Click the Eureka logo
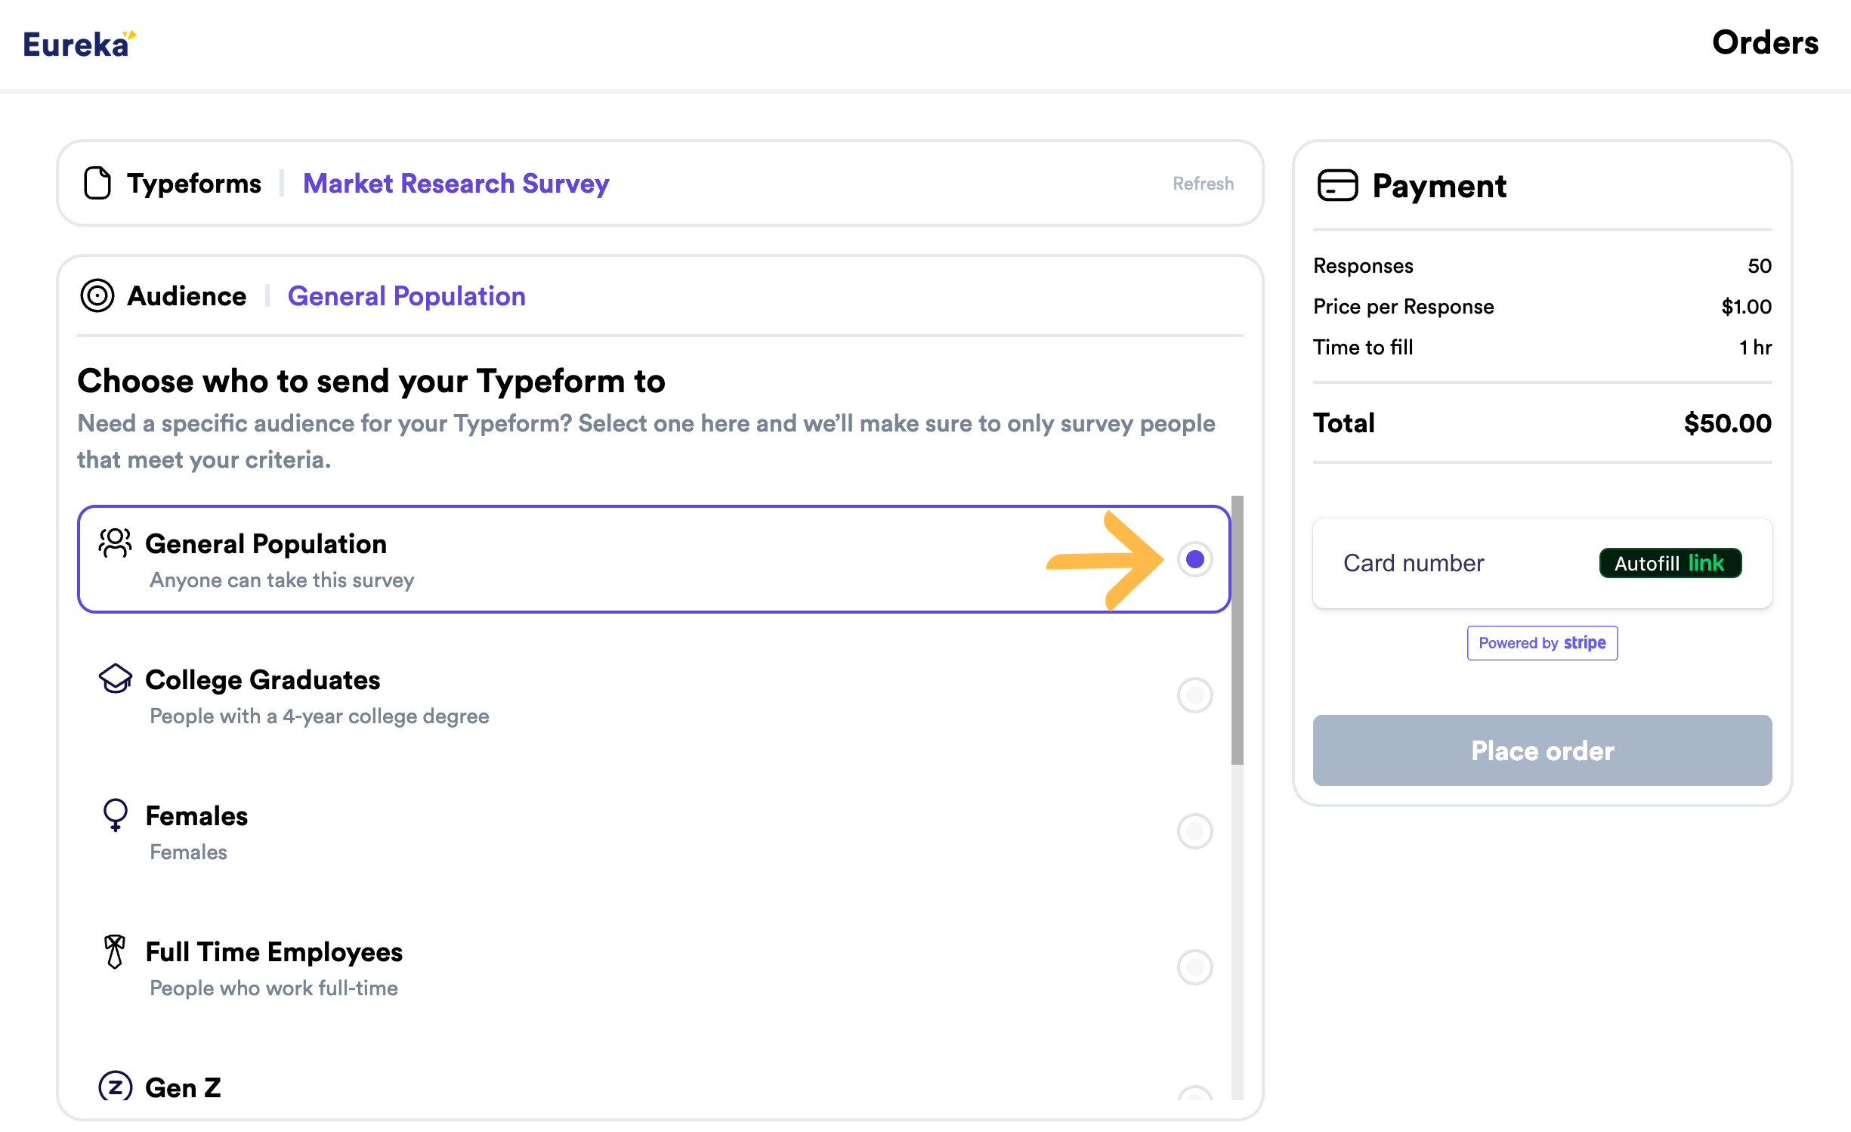The height and width of the screenshot is (1132, 1851). point(79,44)
